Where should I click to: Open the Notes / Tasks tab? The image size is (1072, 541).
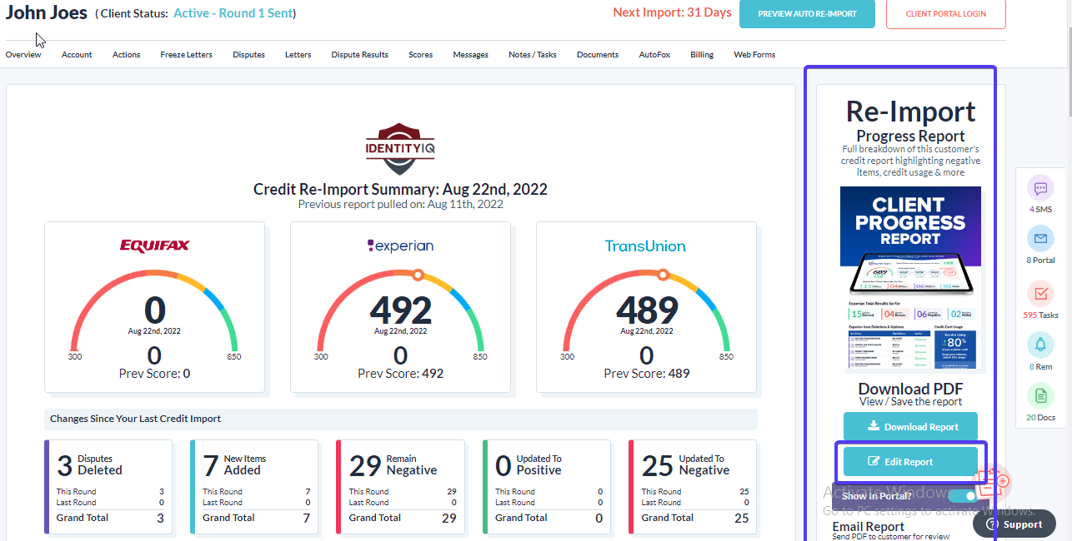point(532,55)
